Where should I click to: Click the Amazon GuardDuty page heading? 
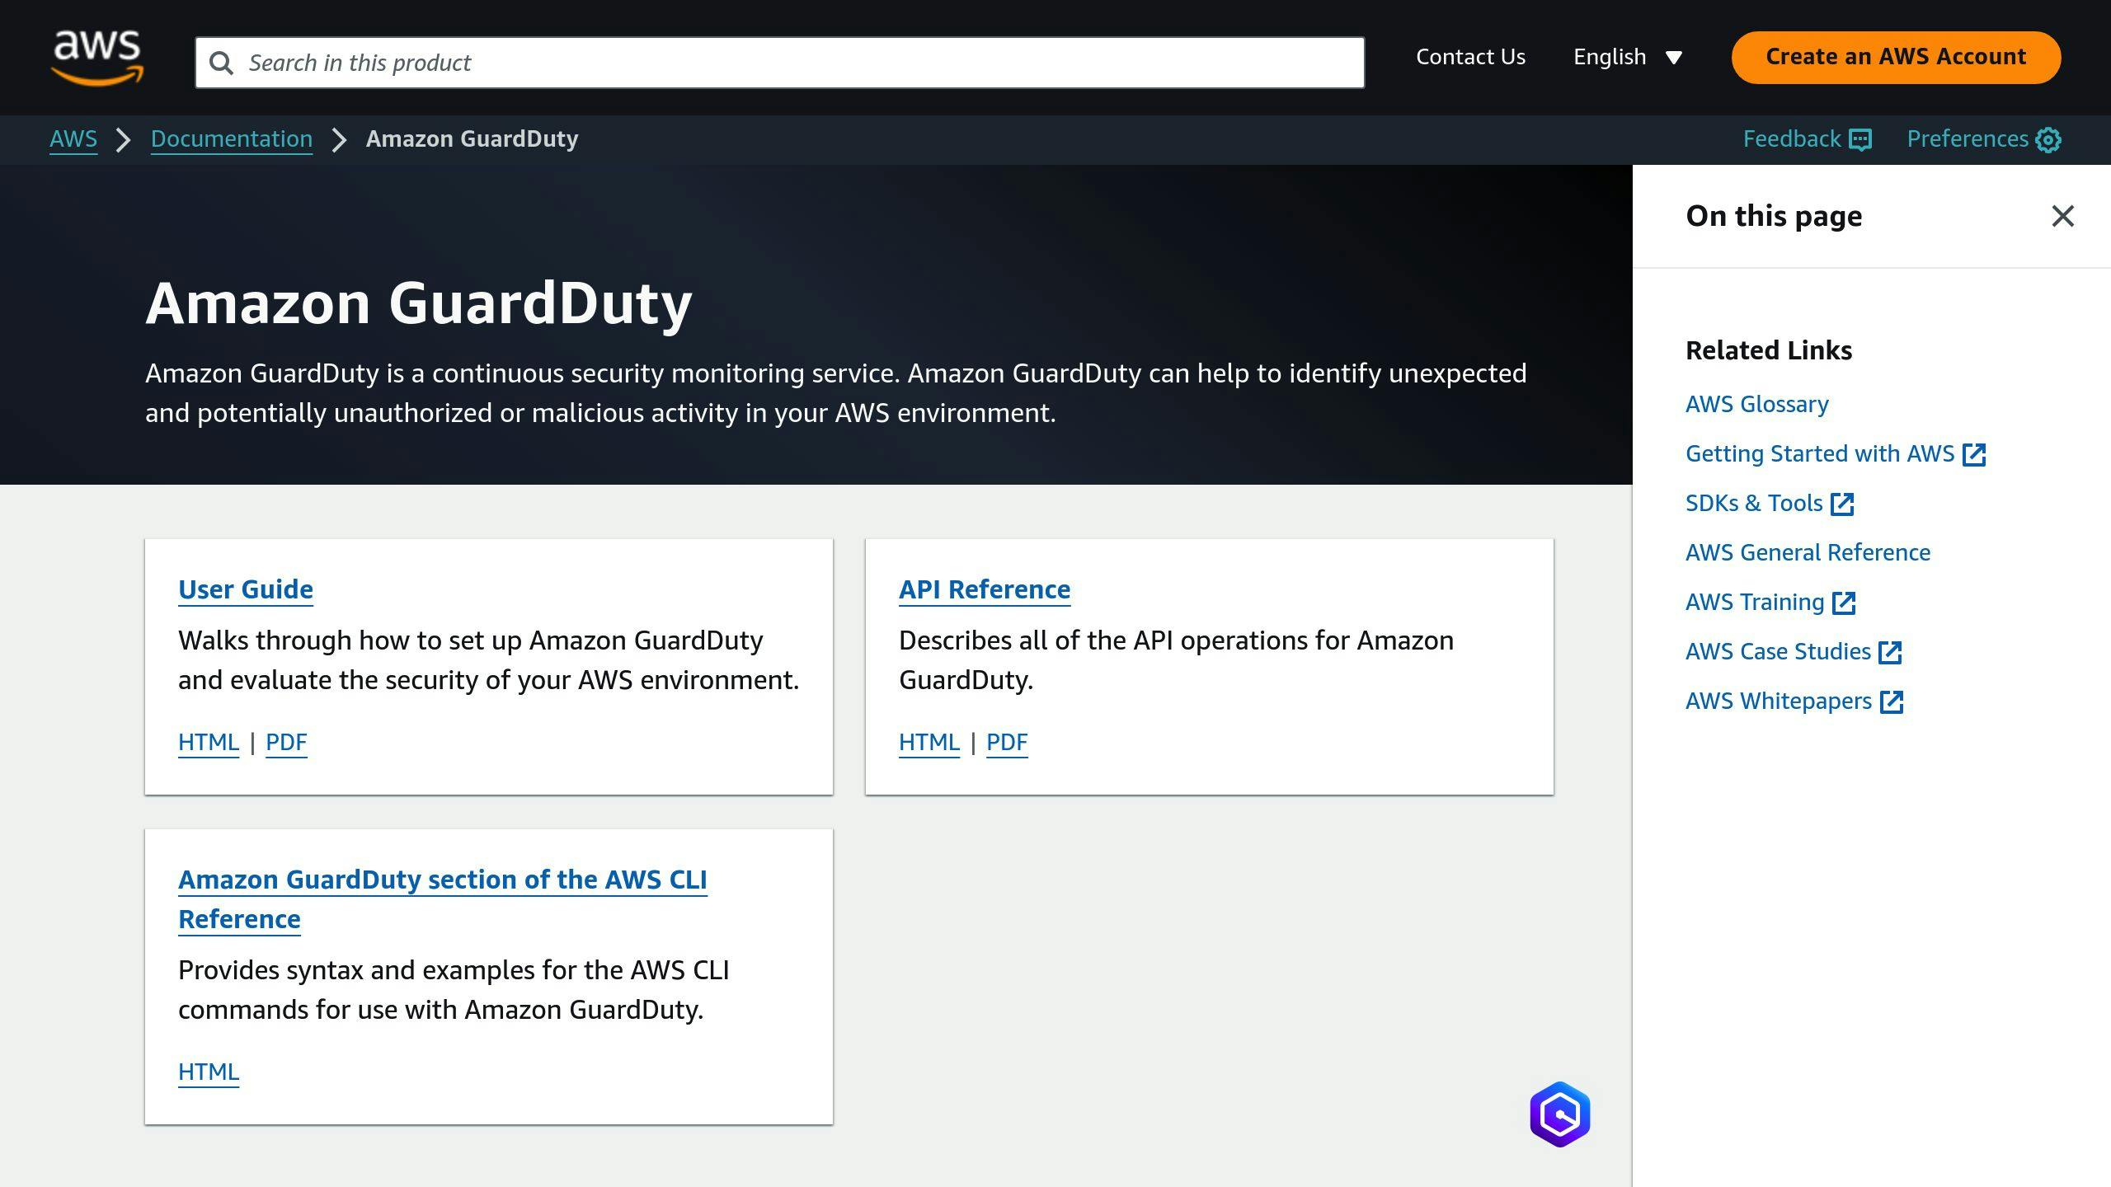pos(419,303)
